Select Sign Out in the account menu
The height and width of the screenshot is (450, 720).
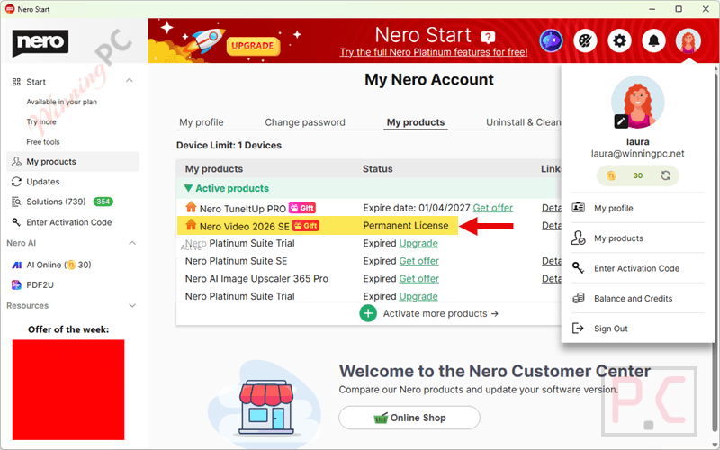(x=611, y=328)
